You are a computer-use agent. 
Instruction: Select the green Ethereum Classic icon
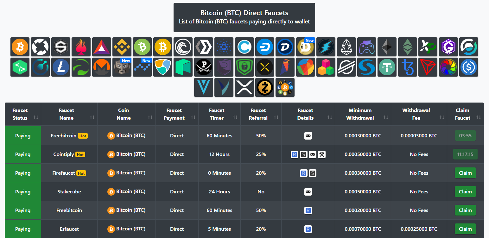408,47
